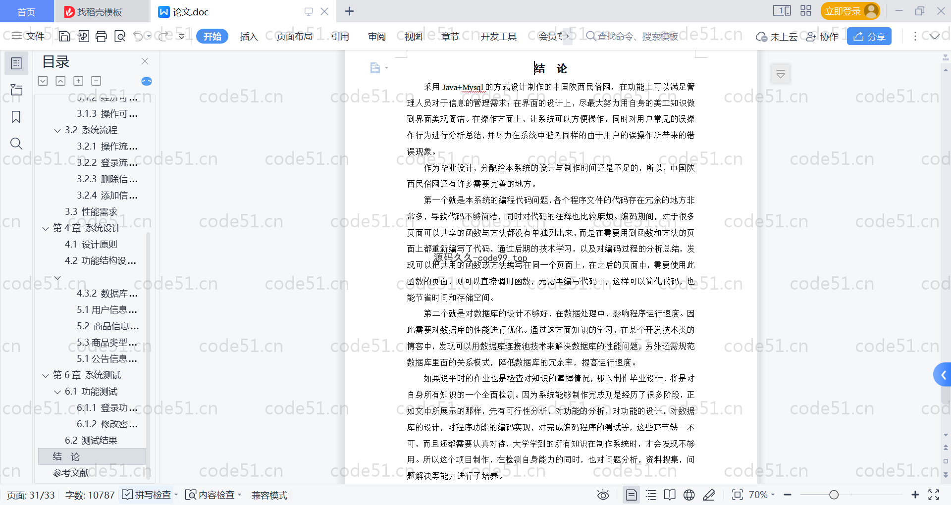Screen dimensions: 951x505
Task: Click the minus icon in the TOC toolbar
Action: (96, 81)
